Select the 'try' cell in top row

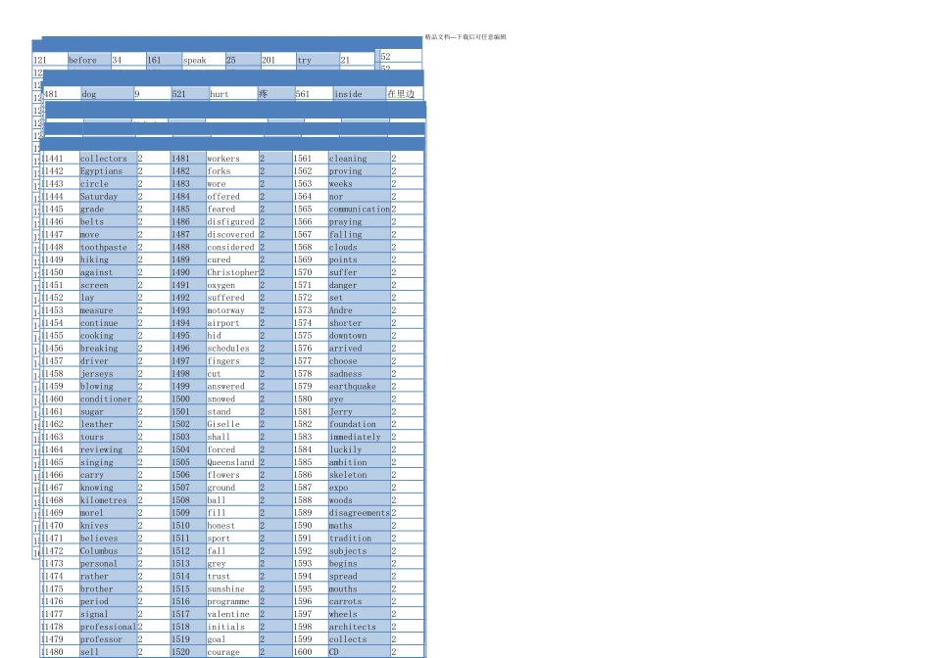[x=318, y=60]
